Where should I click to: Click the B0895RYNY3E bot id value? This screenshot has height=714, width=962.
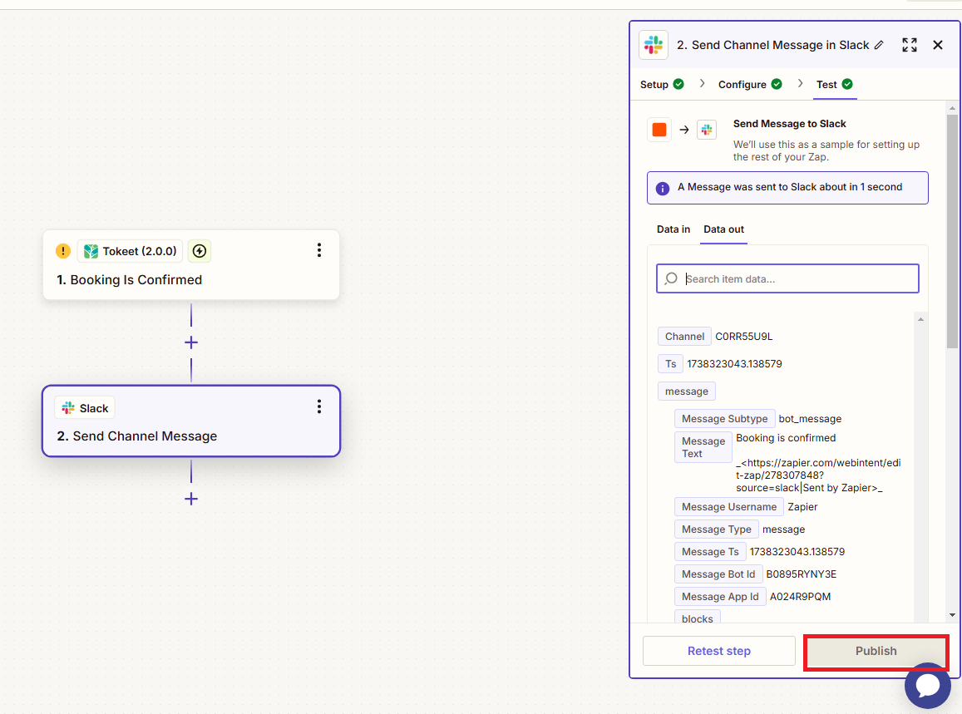(801, 574)
